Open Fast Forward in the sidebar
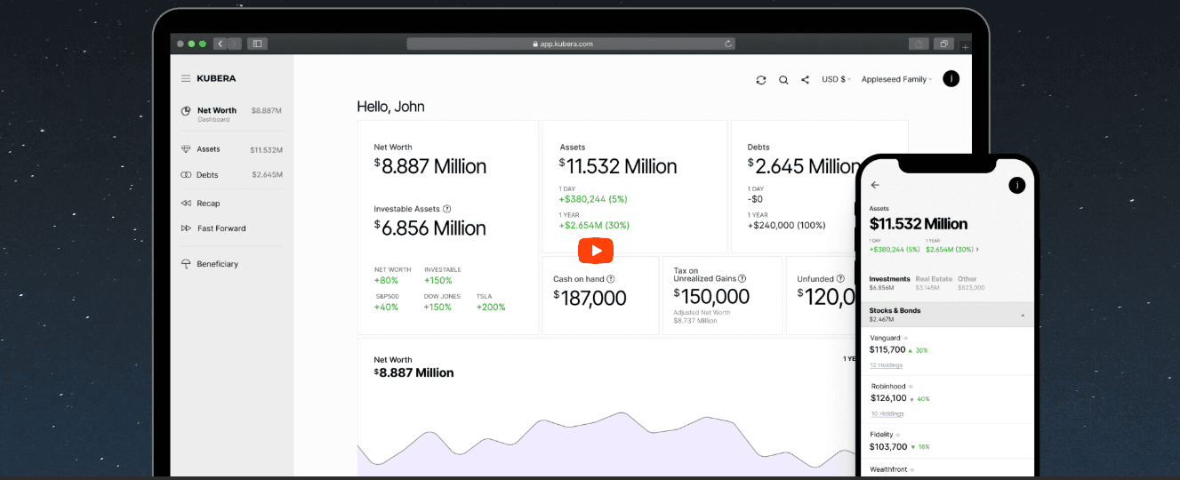 tap(221, 228)
